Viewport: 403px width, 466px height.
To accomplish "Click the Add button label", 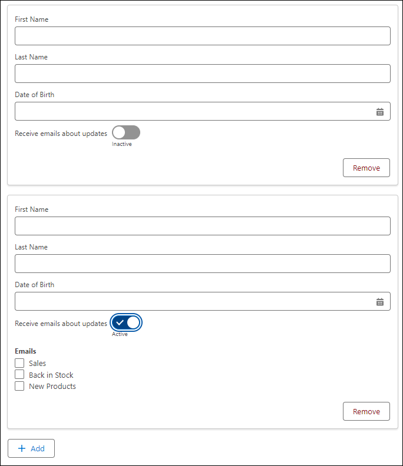I will pyautogui.click(x=38, y=448).
